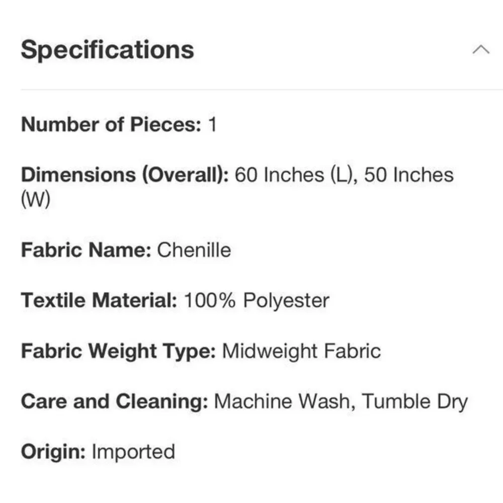This screenshot has height=503, width=503.
Task: Click the Fabric Weight Type label
Action: pyautogui.click(x=118, y=351)
